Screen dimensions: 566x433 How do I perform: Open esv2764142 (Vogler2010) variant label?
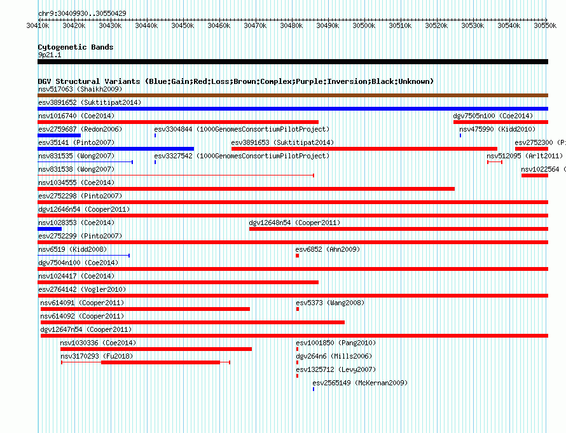coord(82,289)
